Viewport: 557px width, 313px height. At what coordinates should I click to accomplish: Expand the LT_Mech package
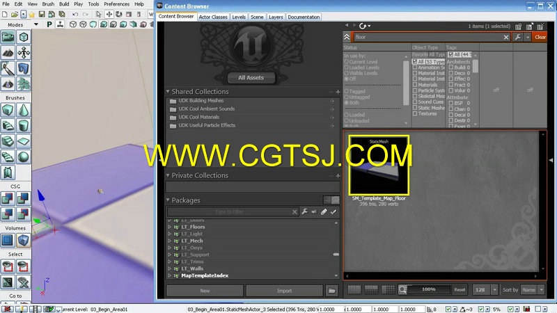(x=170, y=241)
